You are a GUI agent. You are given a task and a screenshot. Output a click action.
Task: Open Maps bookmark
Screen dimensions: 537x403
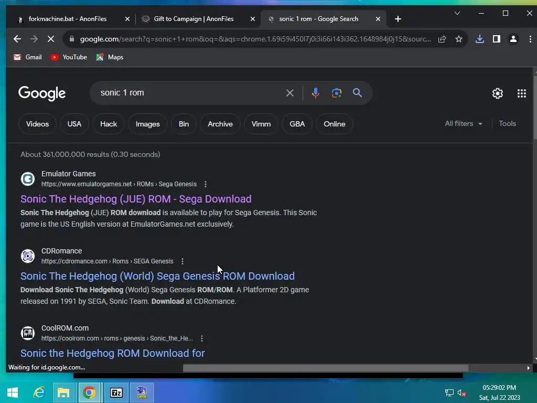(x=110, y=57)
